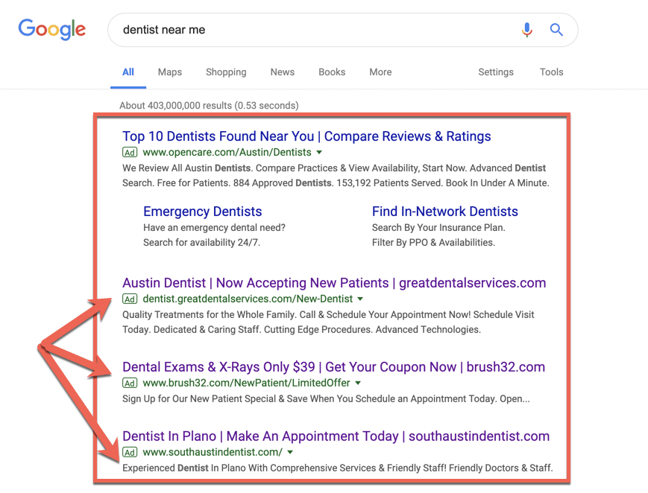Screen dimensions: 648x493
Task: Expand dropdown arrow next to opencare.com URL
Action: click(x=319, y=153)
